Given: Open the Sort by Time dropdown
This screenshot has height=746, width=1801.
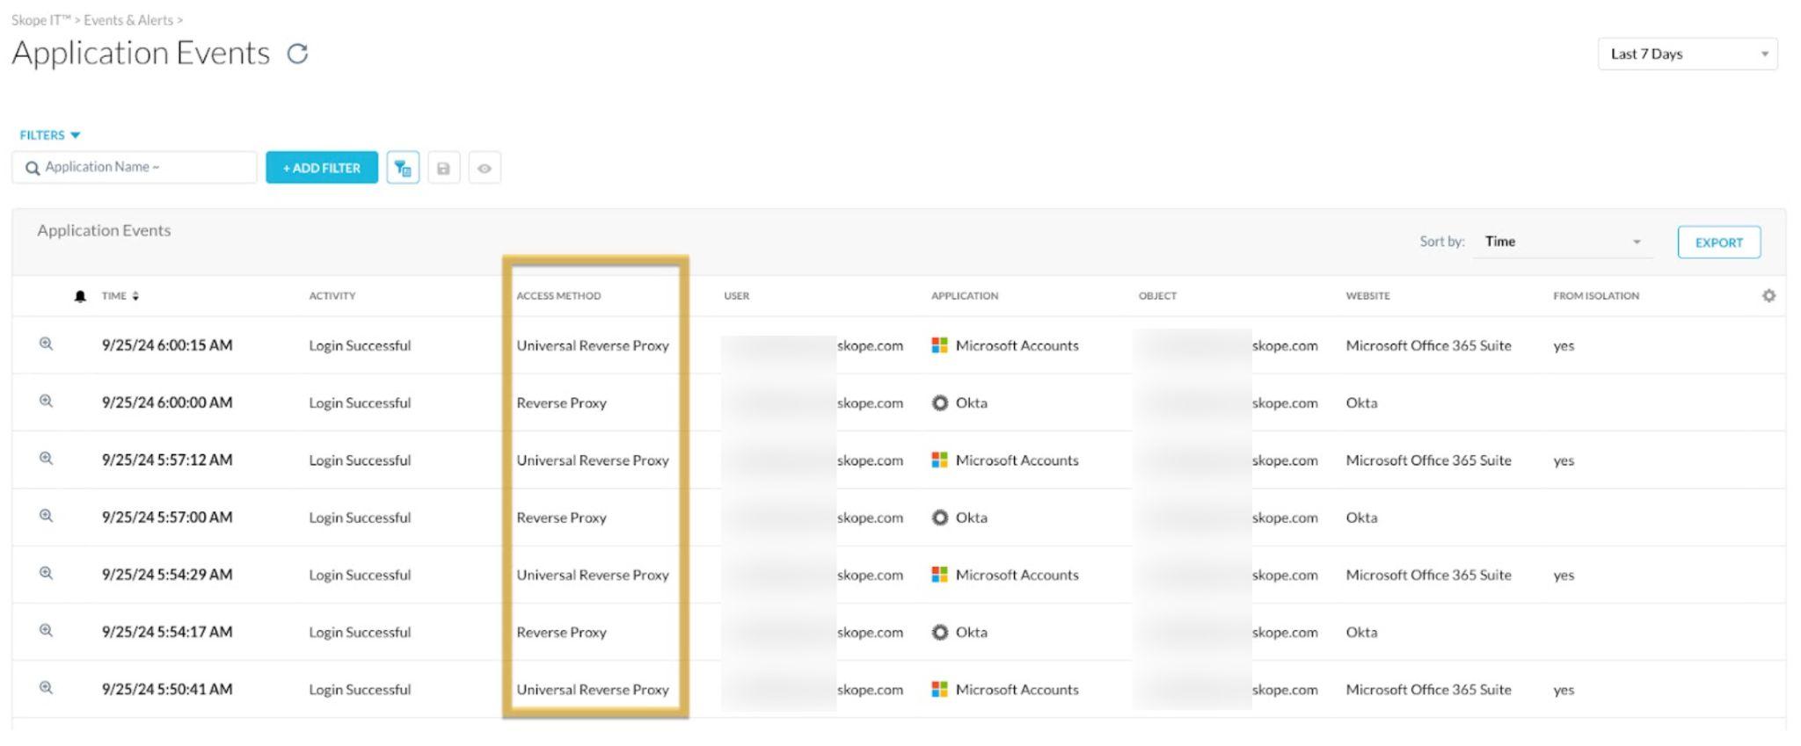Looking at the screenshot, I should pyautogui.click(x=1563, y=242).
